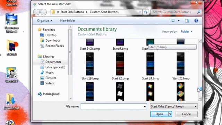The width and height of the screenshot is (222, 125).
Task: Click the file list scroll down arrow
Action: click(200, 99)
